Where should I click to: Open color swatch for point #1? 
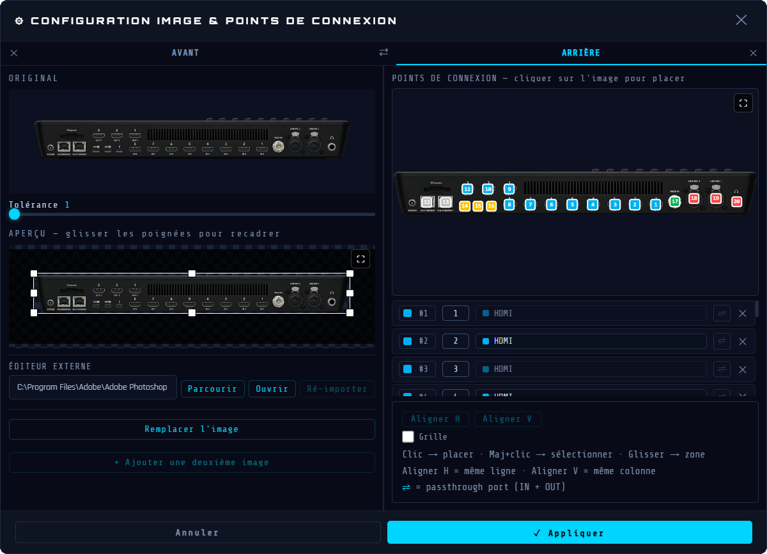tap(407, 313)
